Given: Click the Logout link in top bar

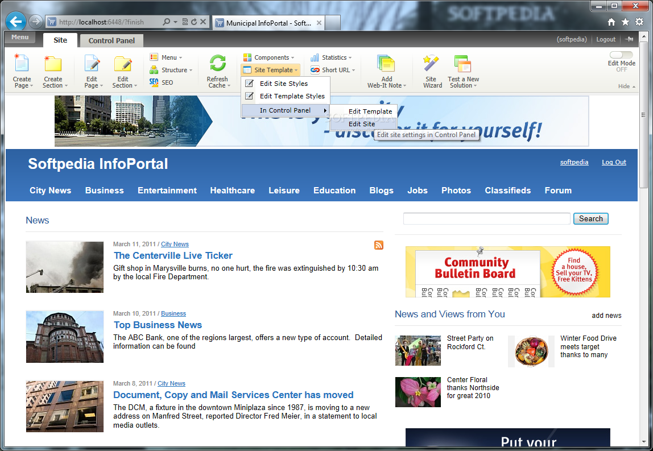Looking at the screenshot, I should click(x=606, y=39).
